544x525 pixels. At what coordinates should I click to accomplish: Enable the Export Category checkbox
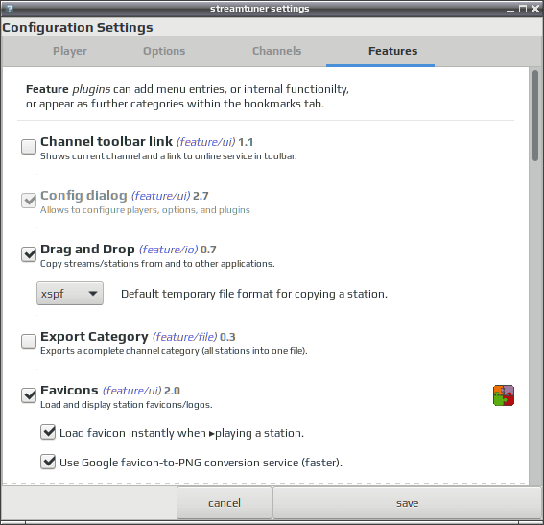[29, 342]
